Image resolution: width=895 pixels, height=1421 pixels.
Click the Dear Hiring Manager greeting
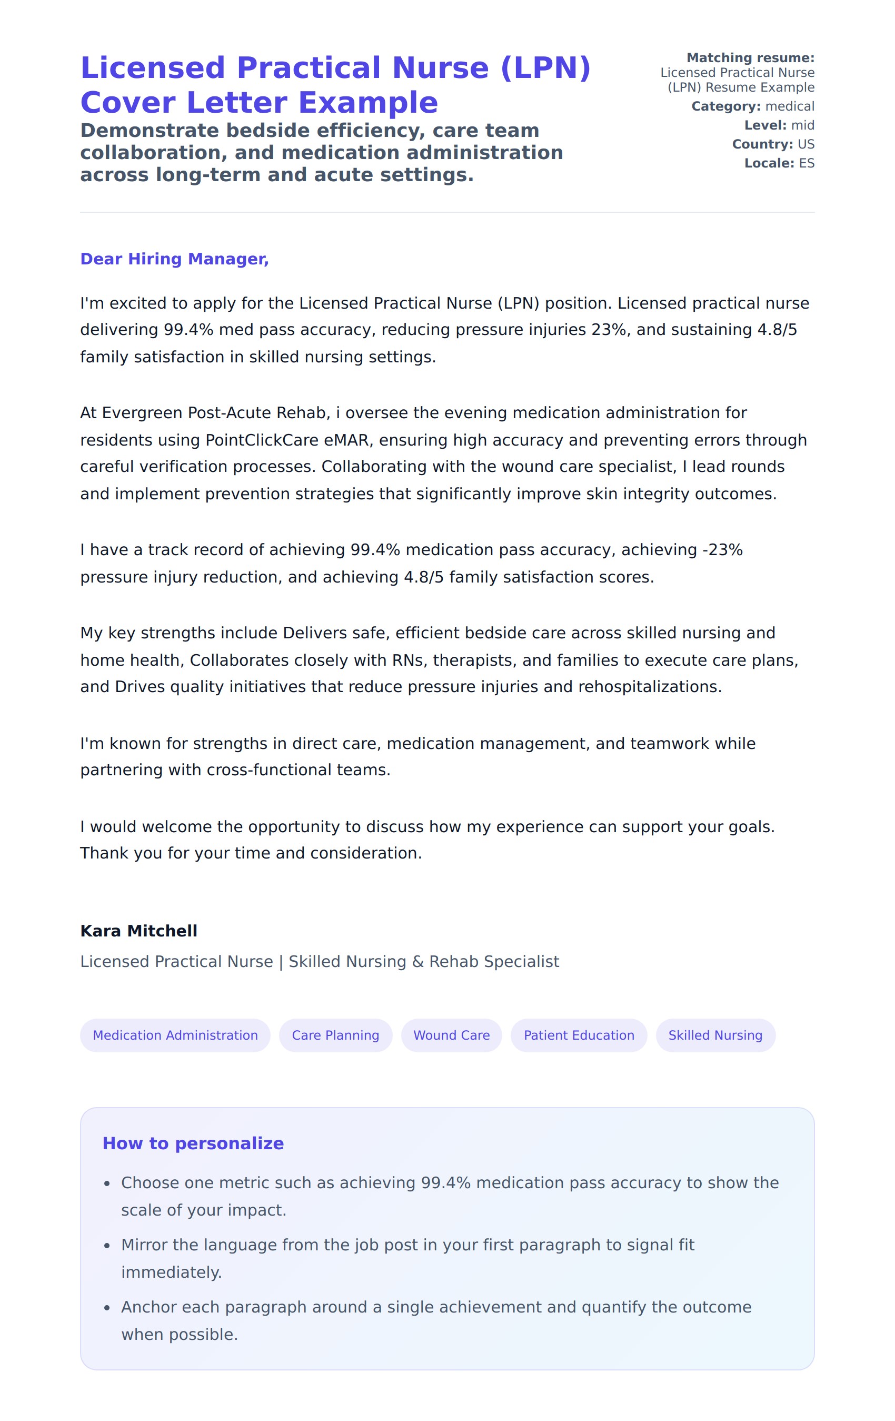click(x=175, y=259)
